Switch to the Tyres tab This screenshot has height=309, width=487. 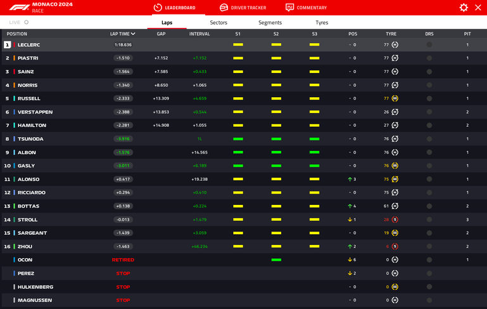[x=322, y=22]
